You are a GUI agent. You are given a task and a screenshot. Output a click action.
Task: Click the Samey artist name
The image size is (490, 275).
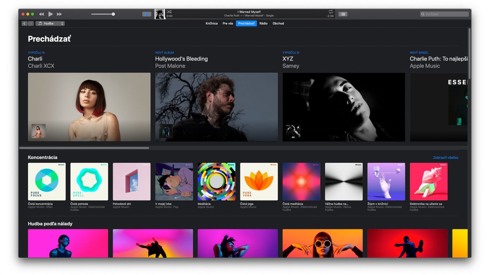pyautogui.click(x=291, y=66)
